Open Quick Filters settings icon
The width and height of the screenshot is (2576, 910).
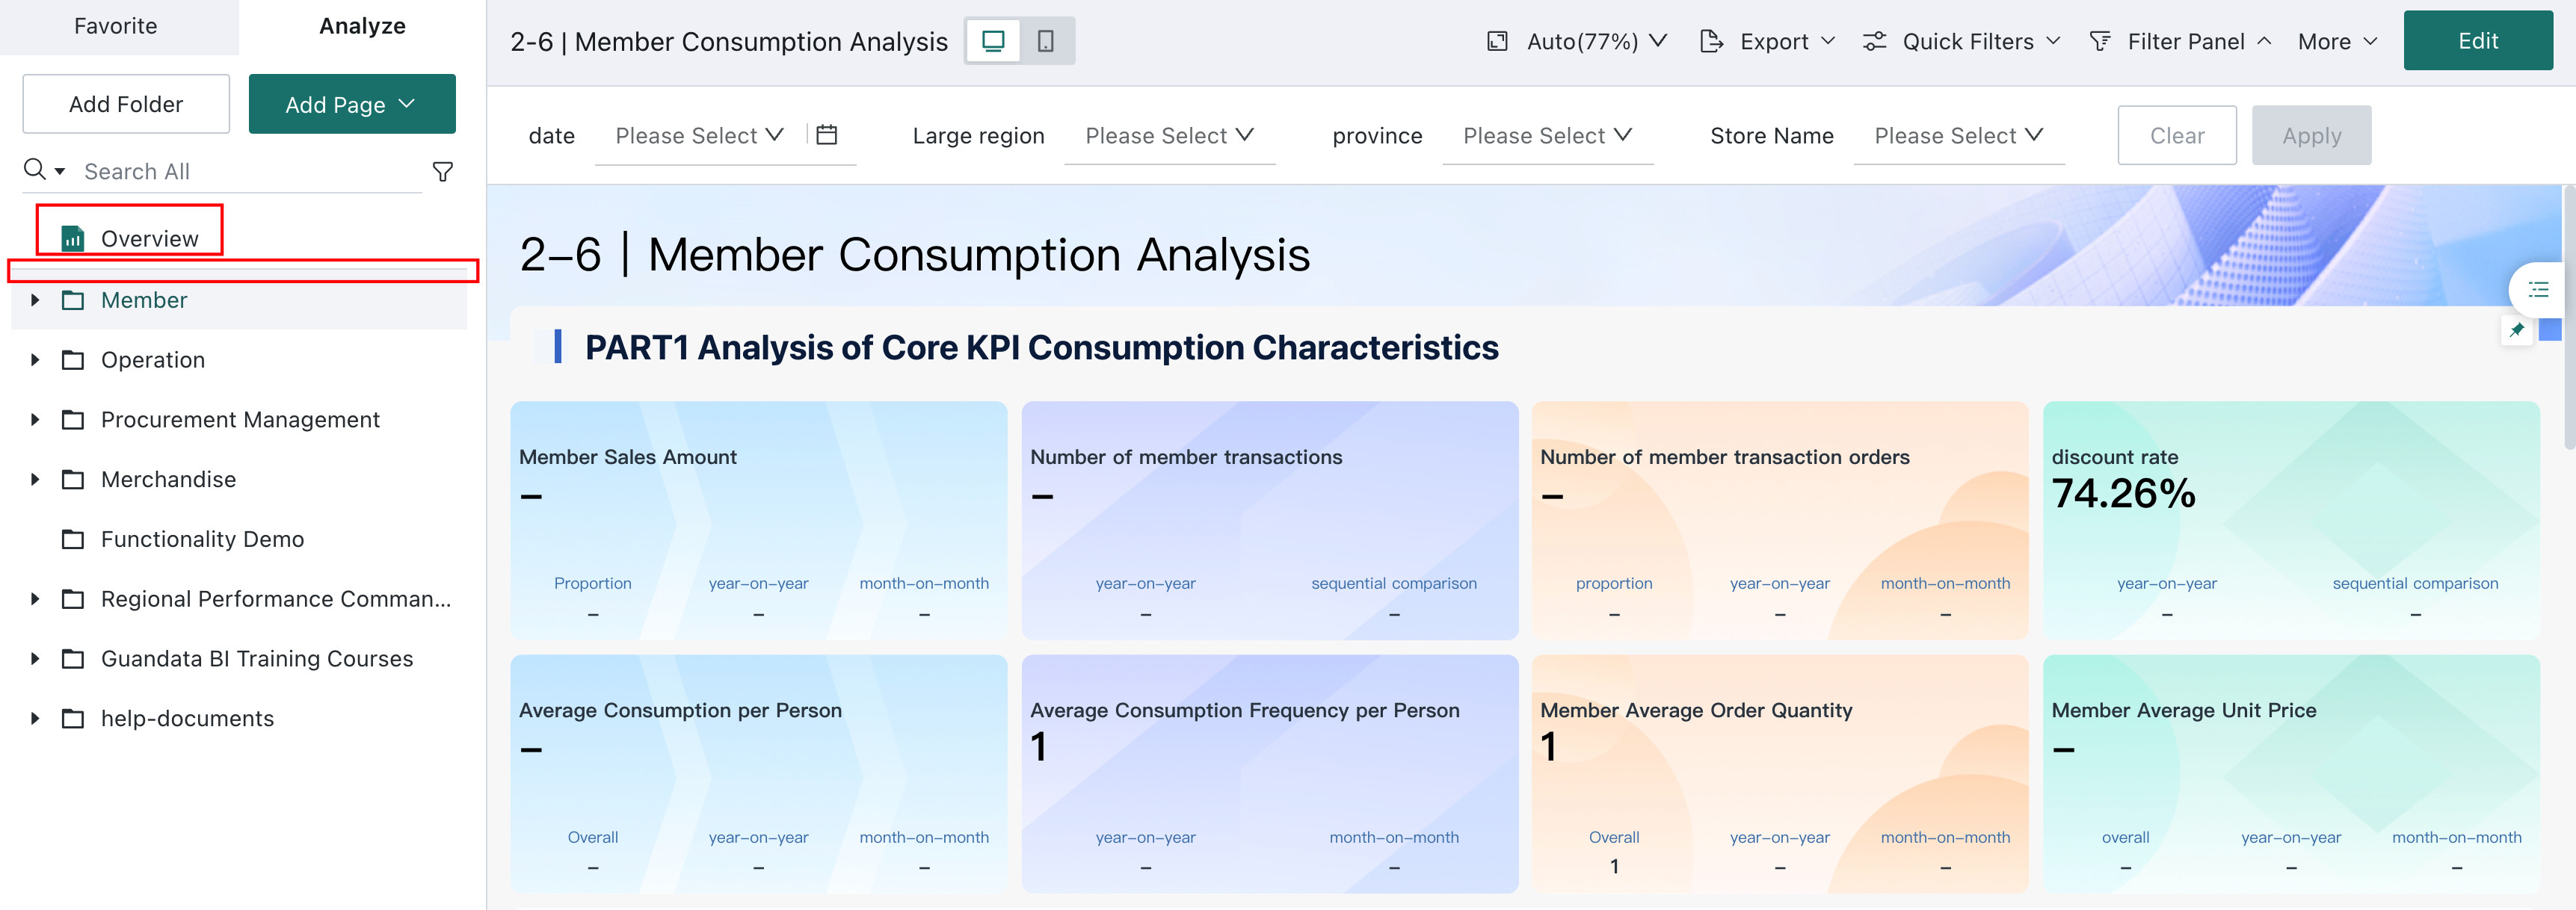pyautogui.click(x=1874, y=41)
